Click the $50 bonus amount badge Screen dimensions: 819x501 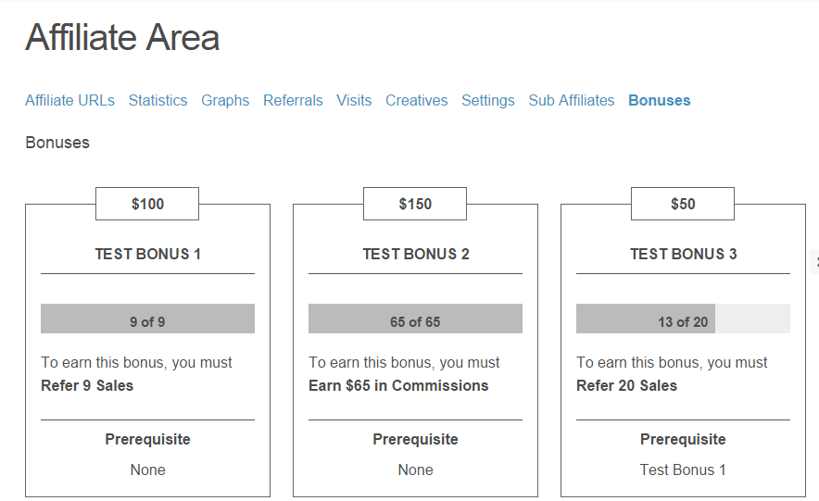pyautogui.click(x=683, y=204)
